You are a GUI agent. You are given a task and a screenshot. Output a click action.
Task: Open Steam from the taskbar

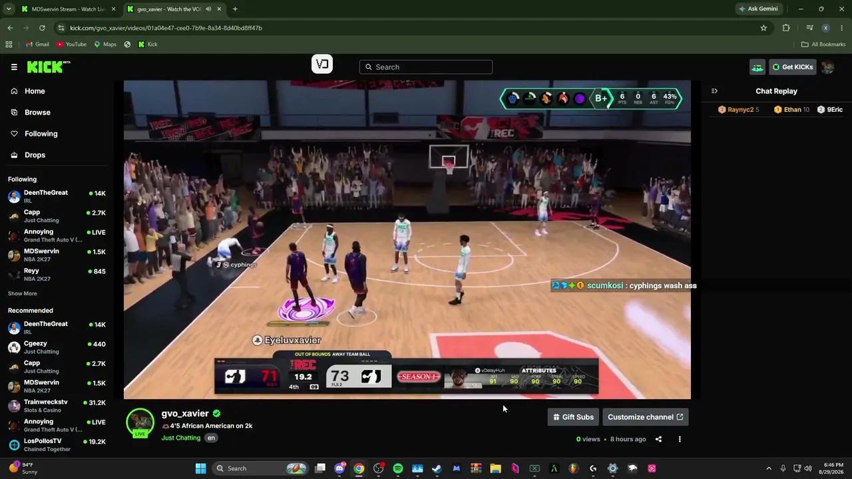tap(437, 468)
